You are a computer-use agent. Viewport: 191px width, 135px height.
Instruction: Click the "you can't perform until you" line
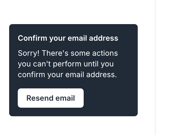(x=66, y=64)
